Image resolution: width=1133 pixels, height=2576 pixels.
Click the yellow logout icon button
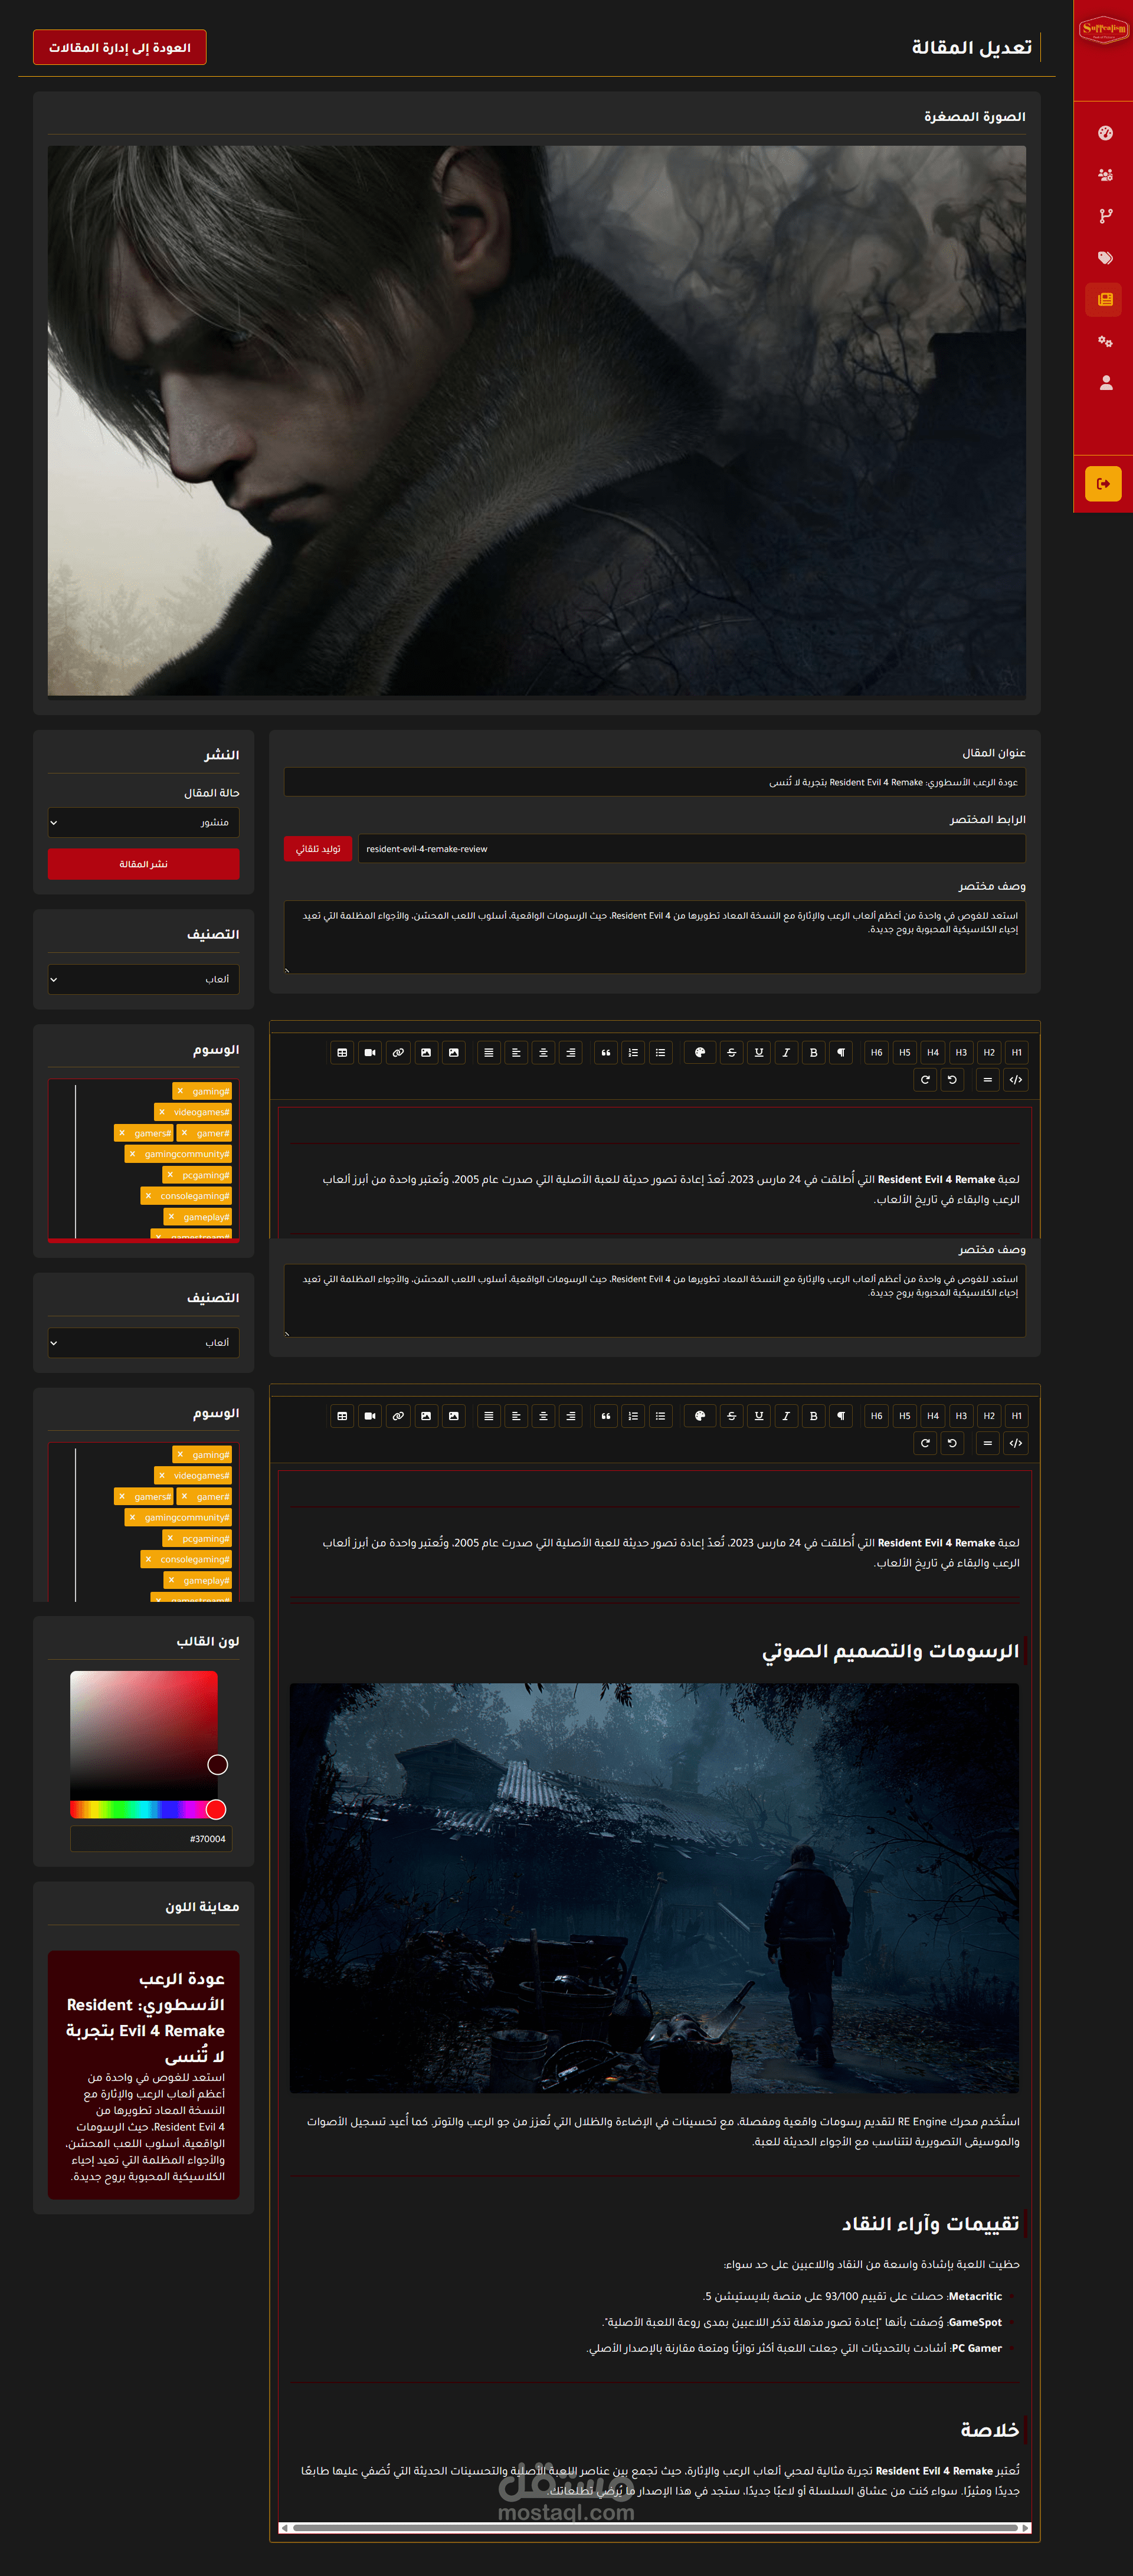pos(1103,484)
